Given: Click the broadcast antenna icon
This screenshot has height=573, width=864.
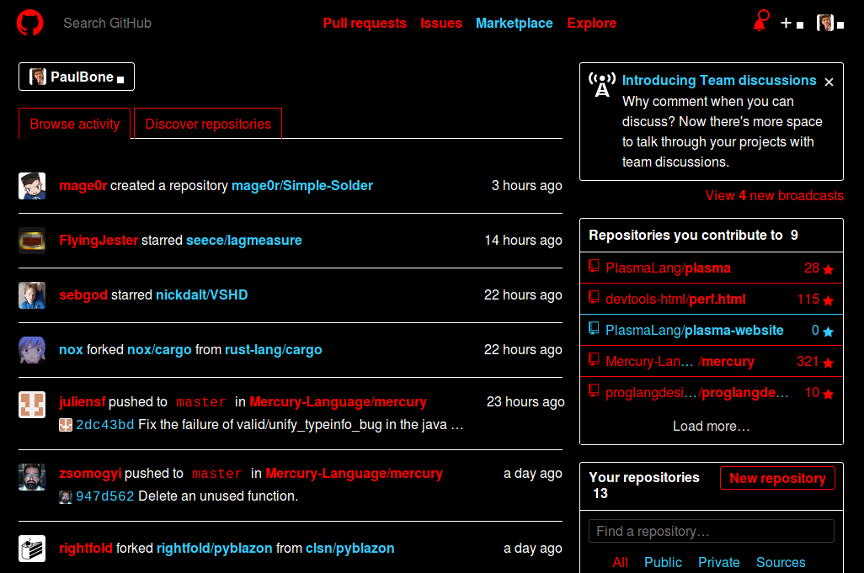Looking at the screenshot, I should 601,86.
